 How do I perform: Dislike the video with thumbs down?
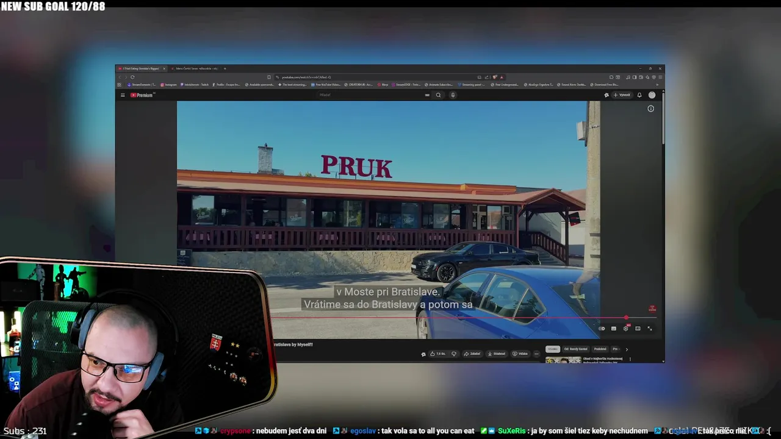pos(454,354)
